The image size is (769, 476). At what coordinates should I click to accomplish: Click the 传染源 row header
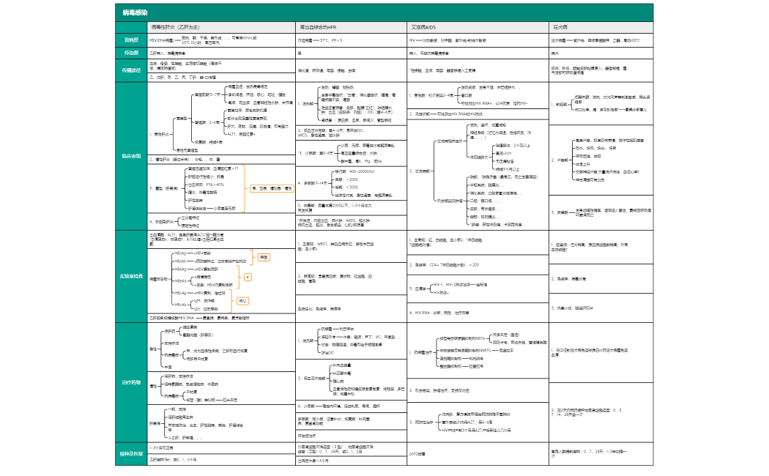click(x=131, y=53)
